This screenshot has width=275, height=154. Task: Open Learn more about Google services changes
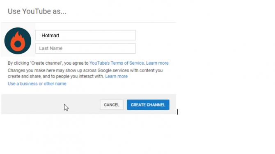point(117,76)
